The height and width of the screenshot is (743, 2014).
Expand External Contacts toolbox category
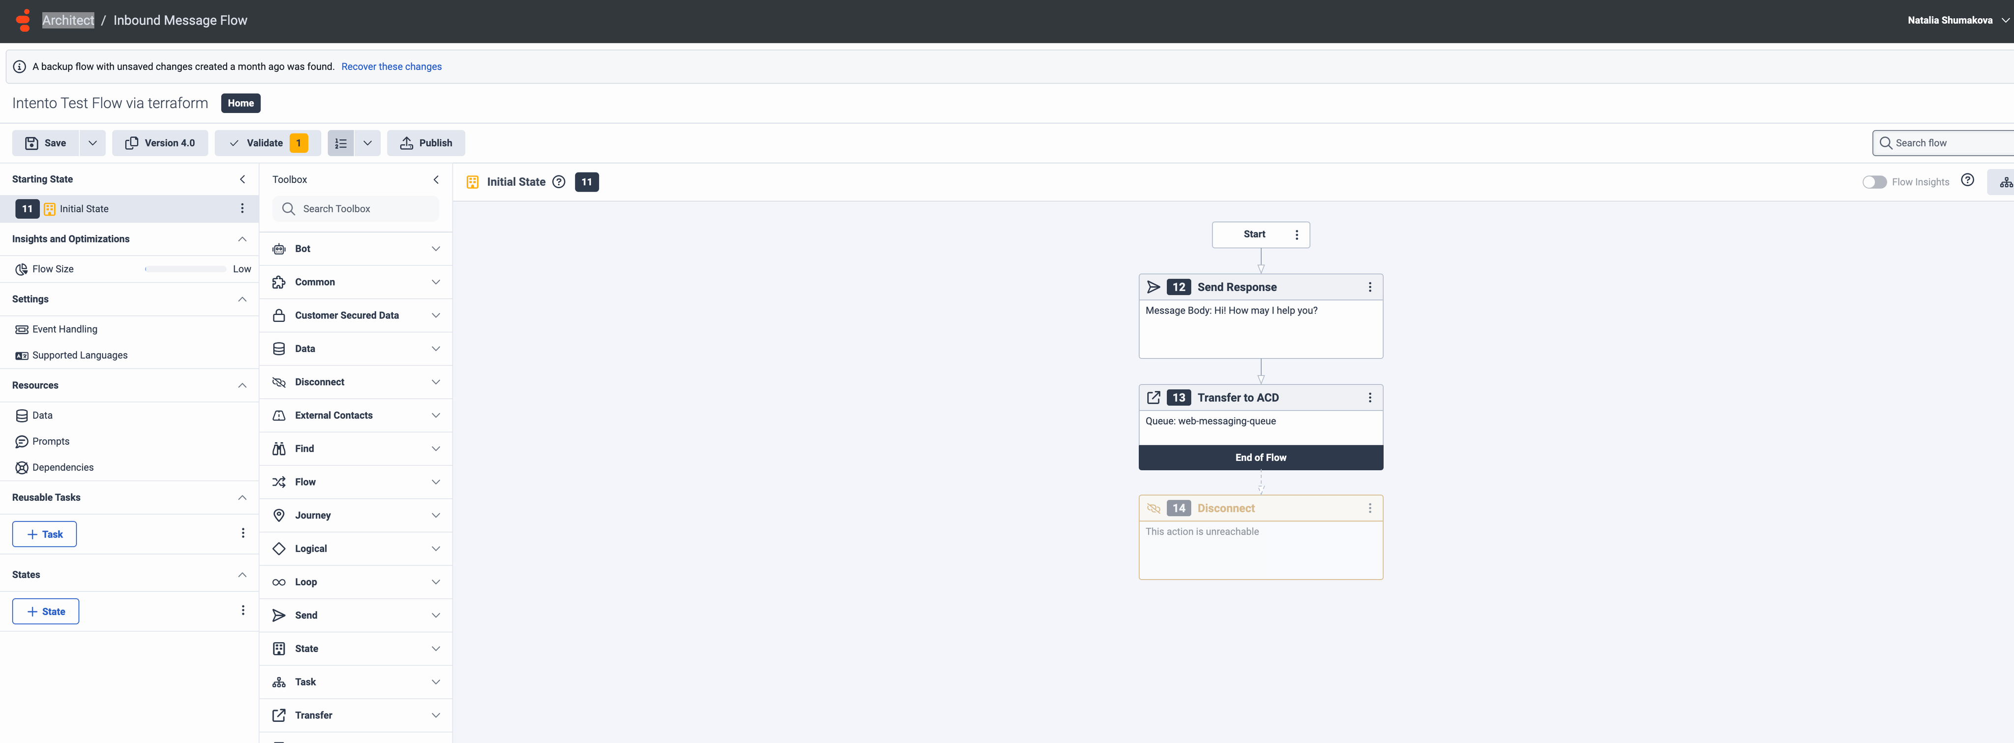pyautogui.click(x=355, y=416)
